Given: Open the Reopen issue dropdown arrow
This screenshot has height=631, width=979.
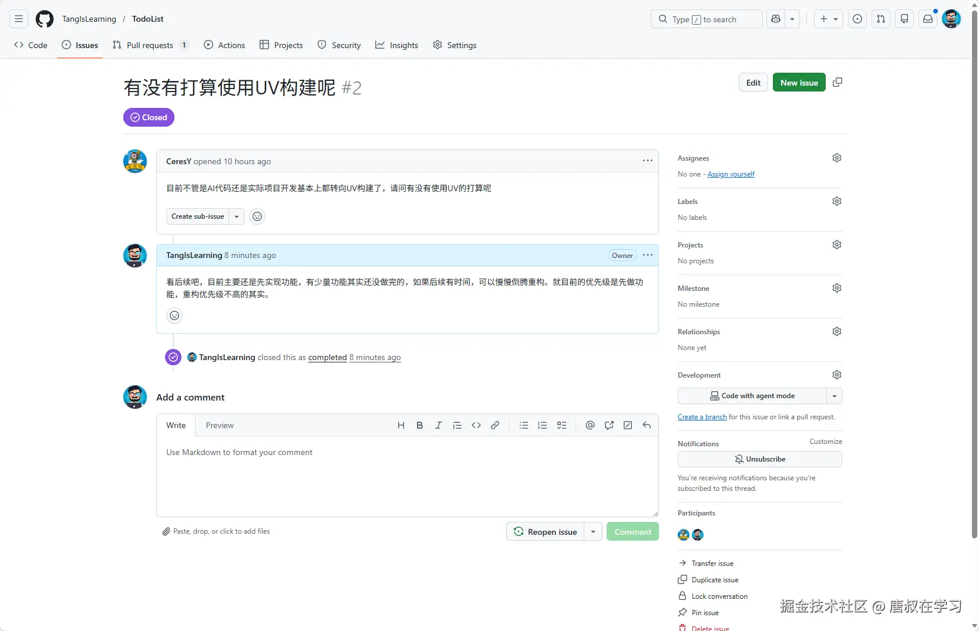Looking at the screenshot, I should point(593,531).
